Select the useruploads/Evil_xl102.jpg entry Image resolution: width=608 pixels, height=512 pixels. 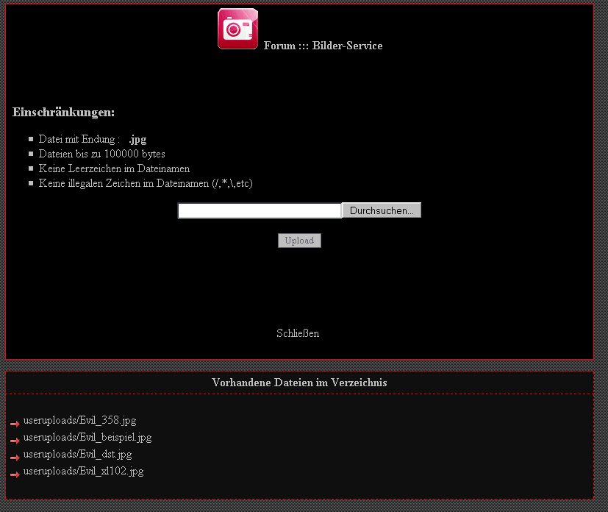(x=83, y=472)
